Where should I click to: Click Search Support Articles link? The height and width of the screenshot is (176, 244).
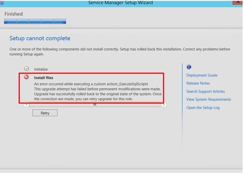205,91
